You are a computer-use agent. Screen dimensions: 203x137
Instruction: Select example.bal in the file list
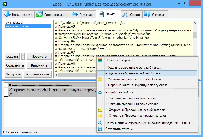coord(28,22)
